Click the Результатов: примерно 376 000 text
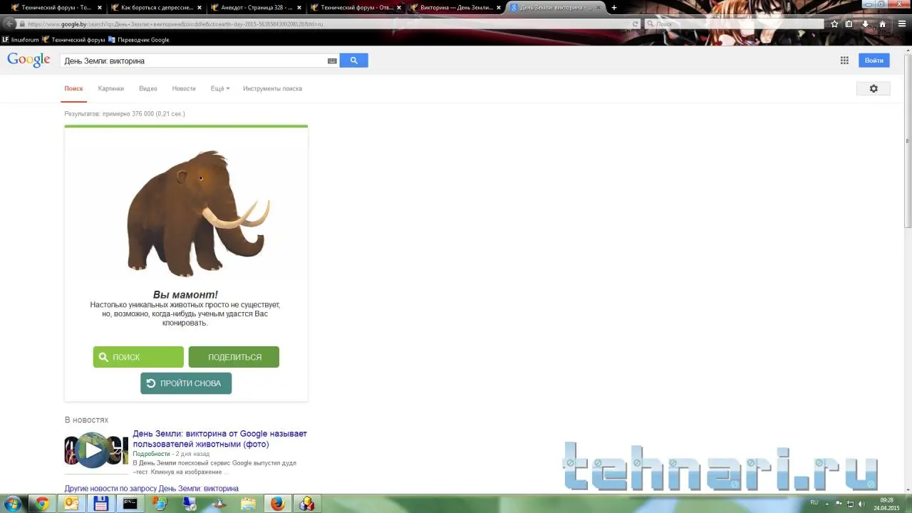912x513 pixels. coord(125,114)
